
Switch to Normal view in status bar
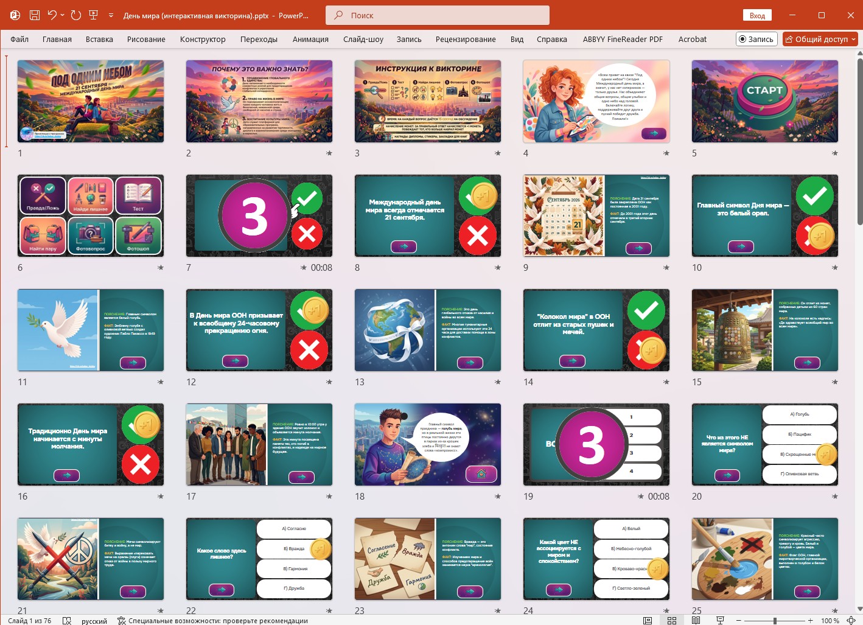click(648, 620)
